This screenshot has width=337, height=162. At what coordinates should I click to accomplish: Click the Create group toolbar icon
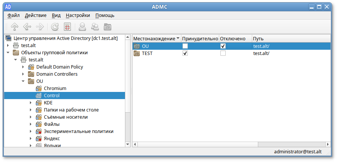(x=95, y=26)
